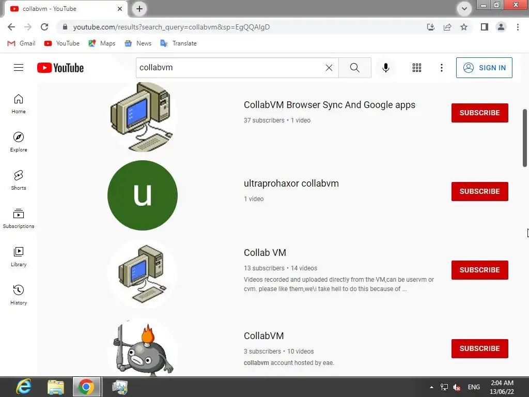This screenshot has height=397, width=529.
Task: Click the bomb character channel avatar
Action: tap(143, 348)
